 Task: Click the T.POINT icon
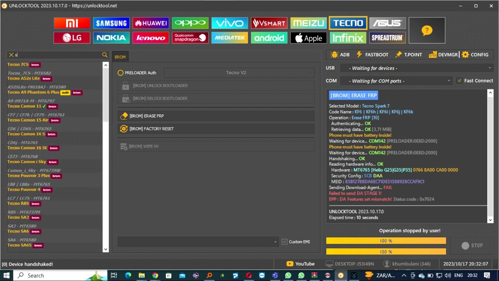tap(399, 55)
